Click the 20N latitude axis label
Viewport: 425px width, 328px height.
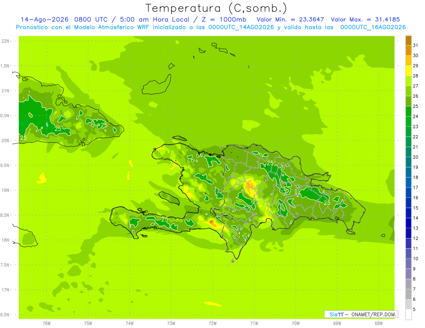pos(6,140)
